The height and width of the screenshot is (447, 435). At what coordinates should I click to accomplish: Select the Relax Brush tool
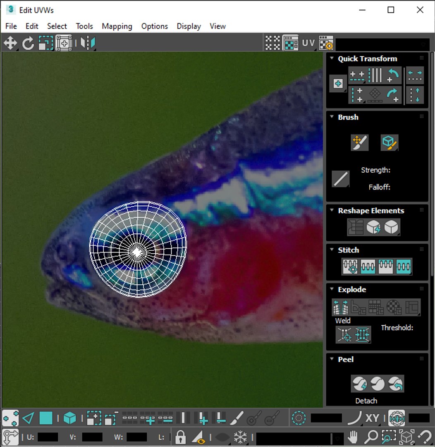[390, 142]
